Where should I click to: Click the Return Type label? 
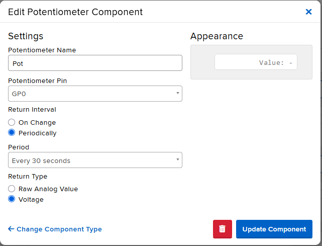(x=28, y=177)
